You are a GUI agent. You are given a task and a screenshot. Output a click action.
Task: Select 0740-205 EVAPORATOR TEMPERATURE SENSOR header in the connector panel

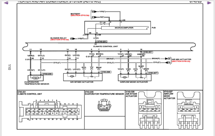[x=104, y=93]
